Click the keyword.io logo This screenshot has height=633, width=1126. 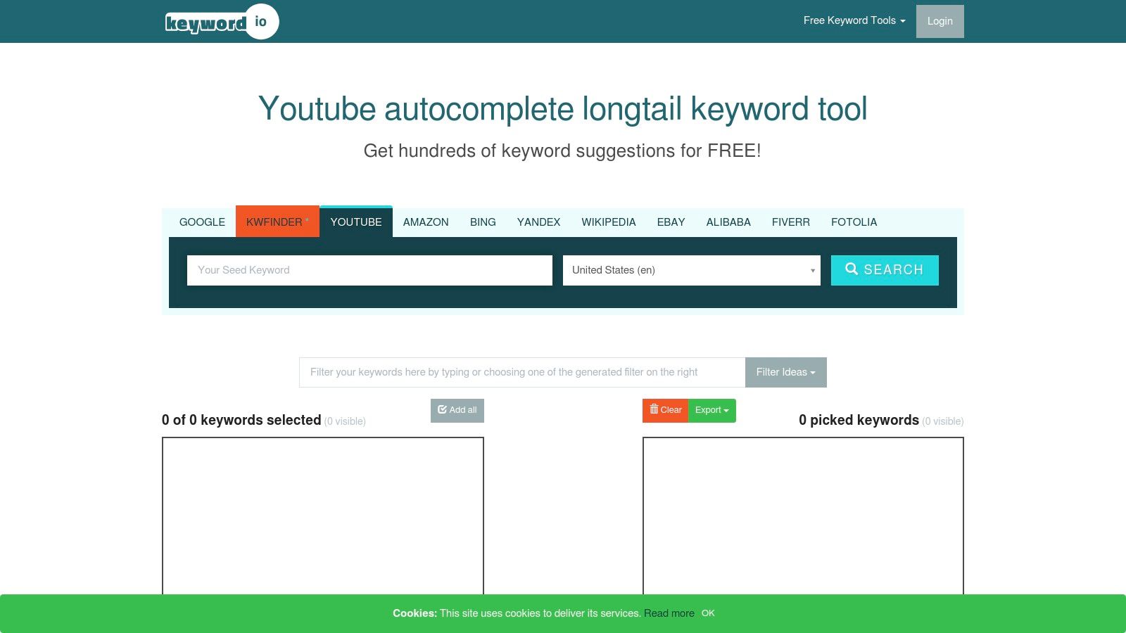pos(222,21)
